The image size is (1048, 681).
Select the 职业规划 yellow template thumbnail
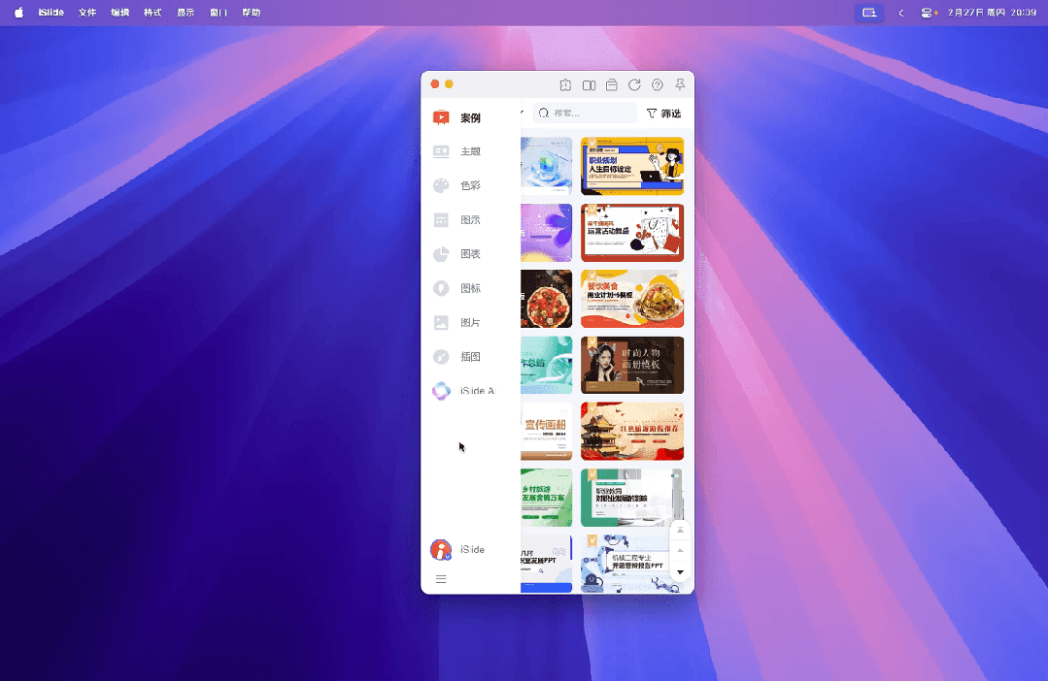[632, 166]
